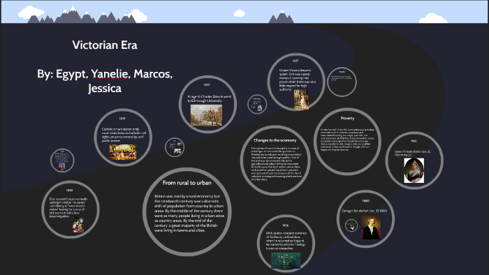Click the "Britain was mainly a rural economy" paragraph
Screen dimensions: 489x275
(189, 214)
